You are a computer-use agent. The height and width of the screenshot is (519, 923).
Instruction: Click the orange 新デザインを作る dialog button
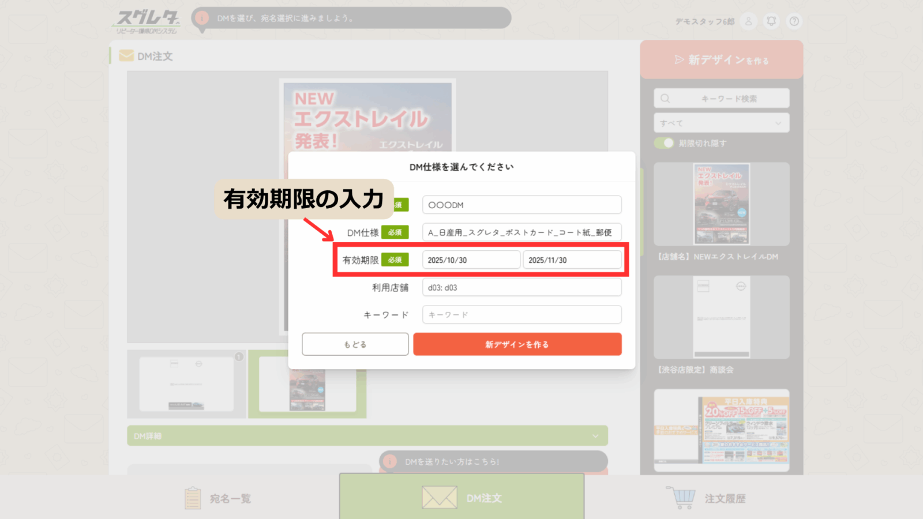(x=517, y=344)
